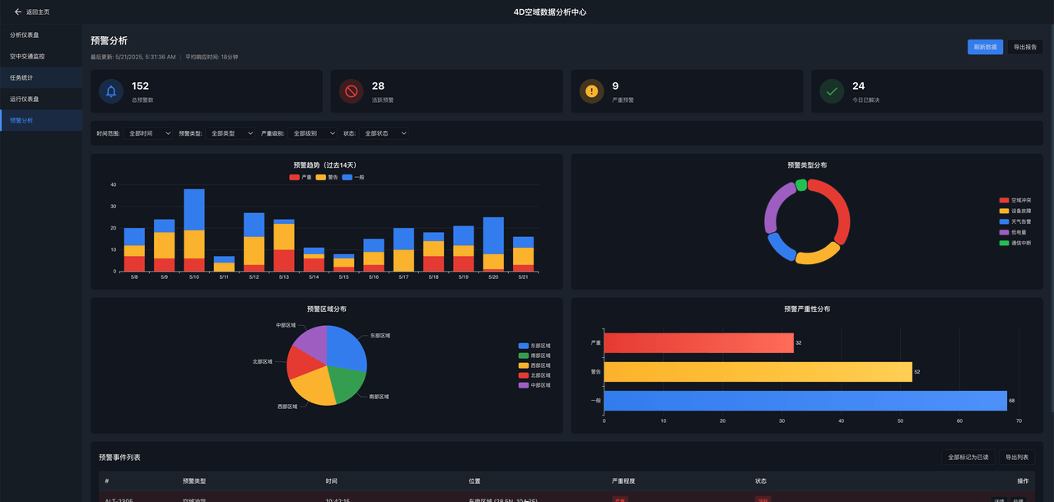Image resolution: width=1054 pixels, height=502 pixels.
Task: Click the green checkmark icon for 今日已解决
Action: click(832, 91)
